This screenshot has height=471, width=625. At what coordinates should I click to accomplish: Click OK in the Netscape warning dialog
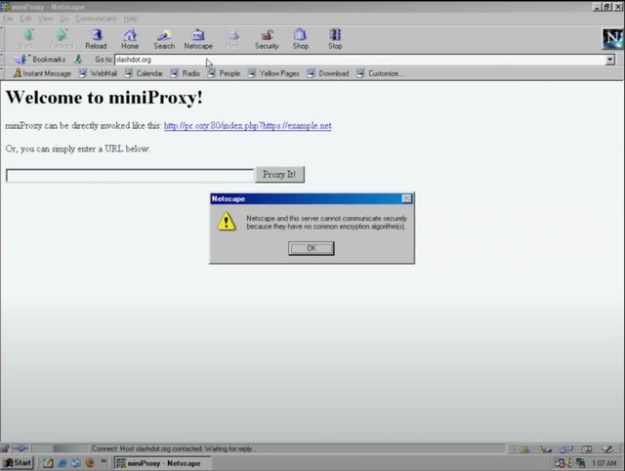tap(312, 248)
